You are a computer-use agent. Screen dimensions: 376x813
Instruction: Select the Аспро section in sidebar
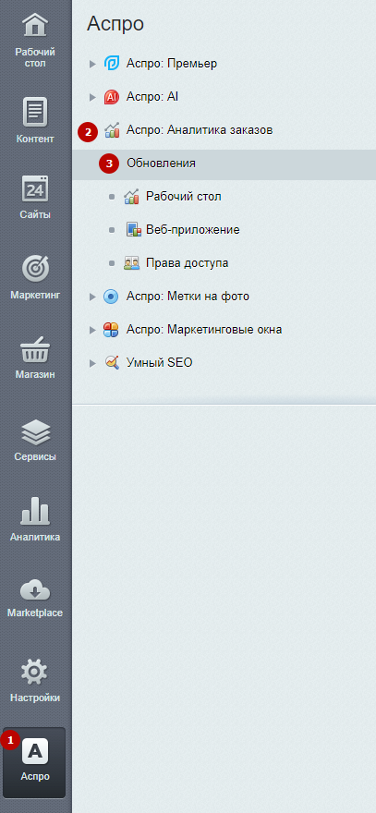35,762
